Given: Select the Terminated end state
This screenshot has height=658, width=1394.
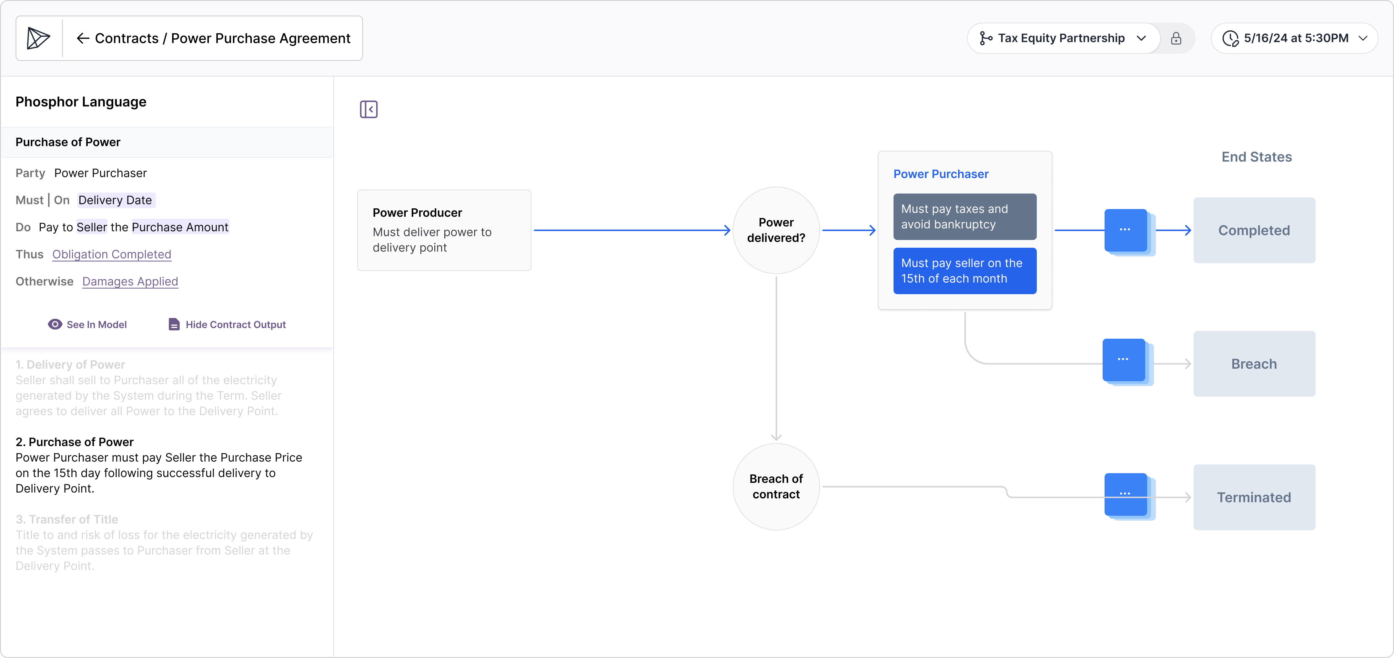Looking at the screenshot, I should [1254, 497].
